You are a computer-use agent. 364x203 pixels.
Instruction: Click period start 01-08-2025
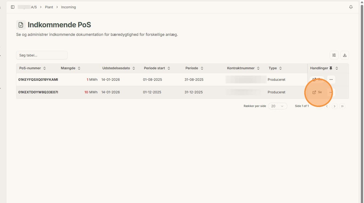[152, 80]
